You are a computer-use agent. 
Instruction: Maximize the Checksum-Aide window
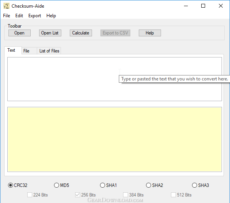click(203, 6)
